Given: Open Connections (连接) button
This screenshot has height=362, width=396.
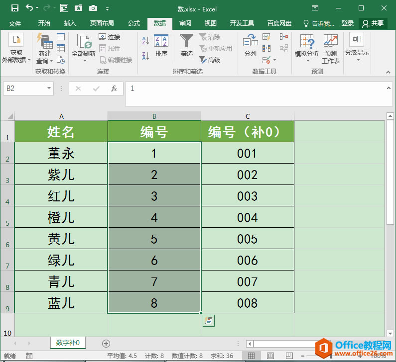Looking at the screenshot, I should (110, 37).
